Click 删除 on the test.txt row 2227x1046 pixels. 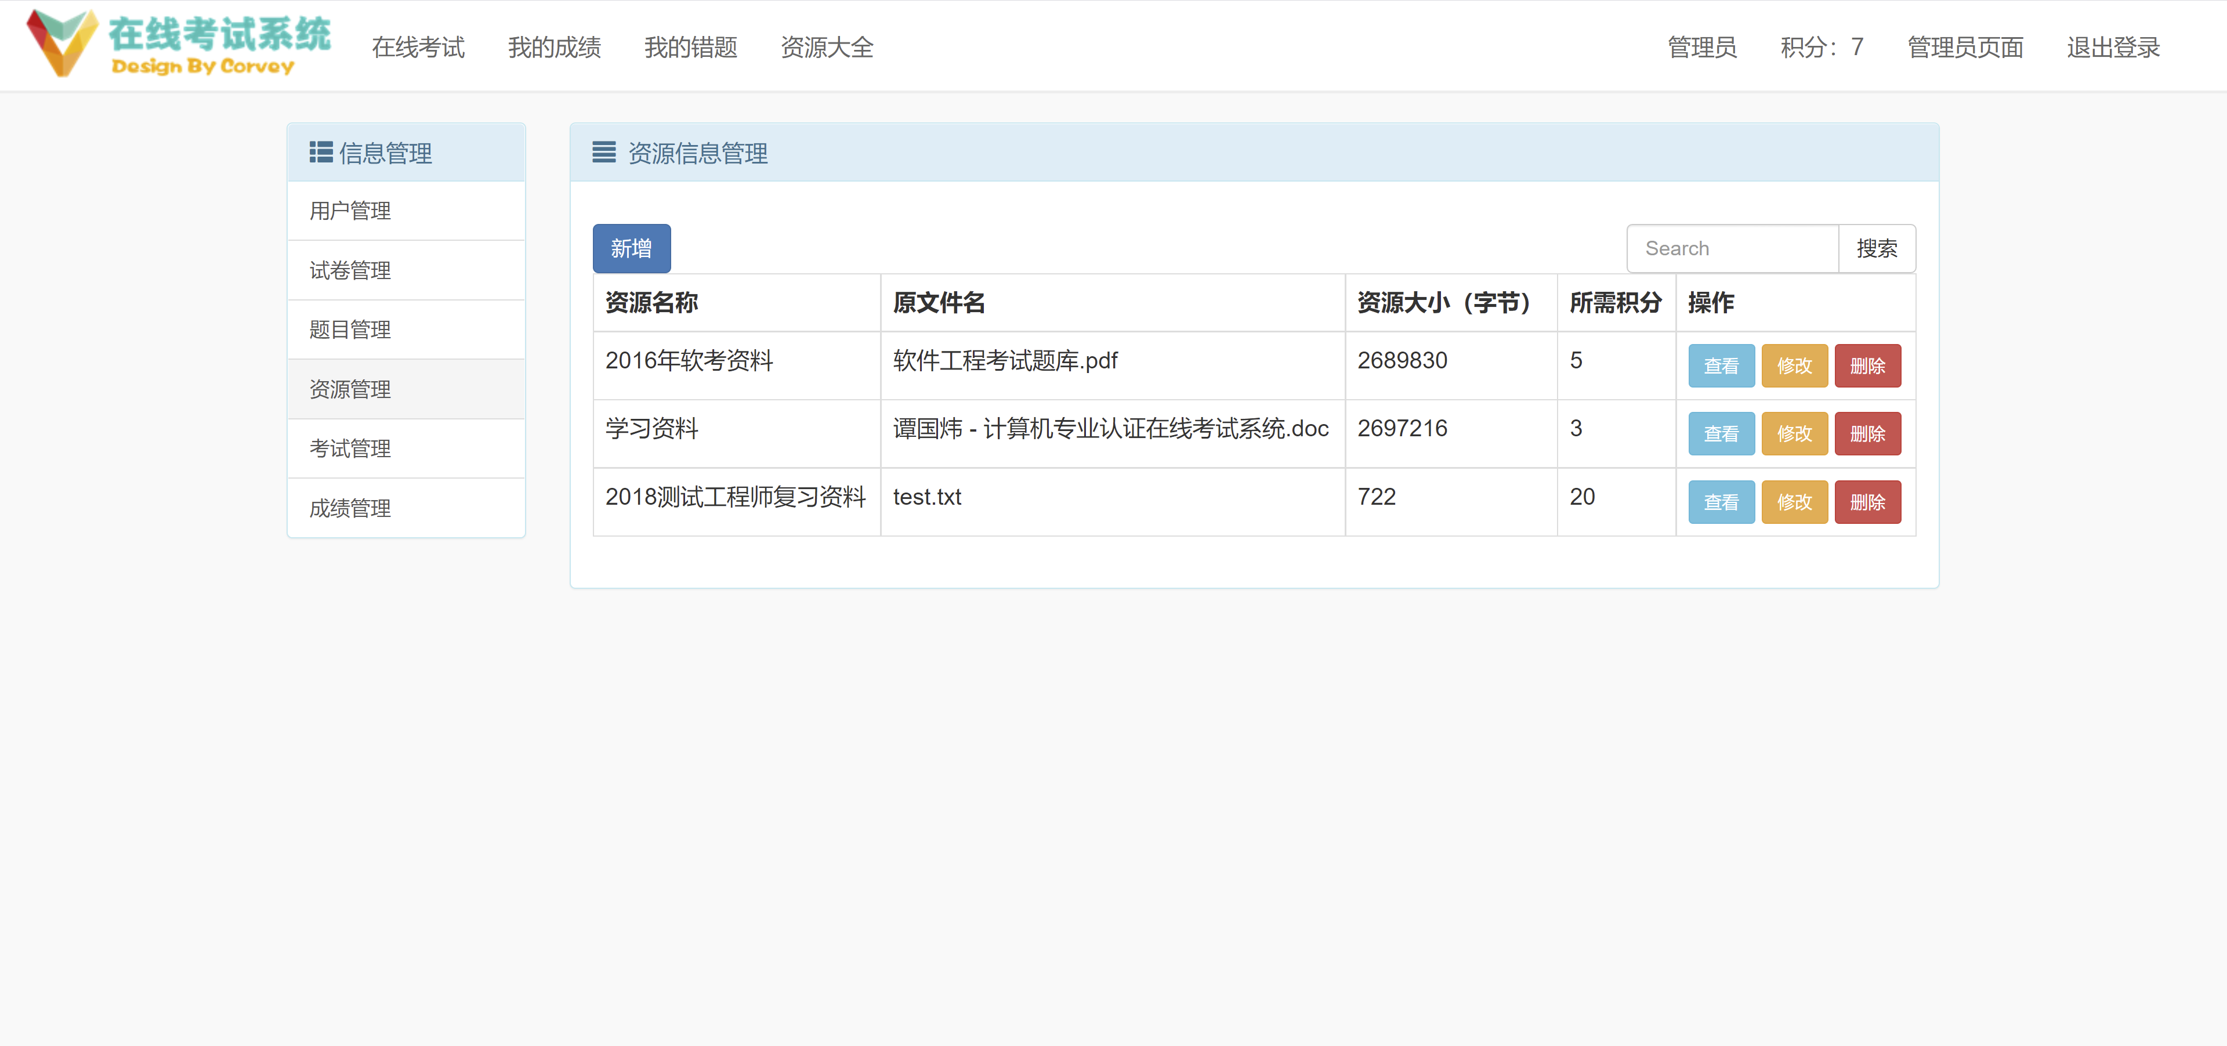(1867, 501)
